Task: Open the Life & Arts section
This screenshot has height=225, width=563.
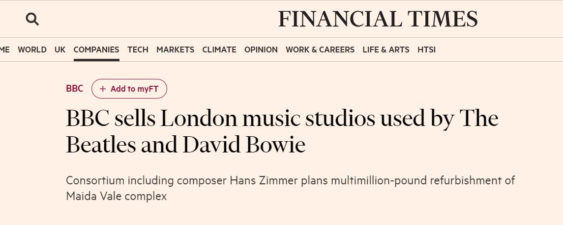Action: [386, 50]
